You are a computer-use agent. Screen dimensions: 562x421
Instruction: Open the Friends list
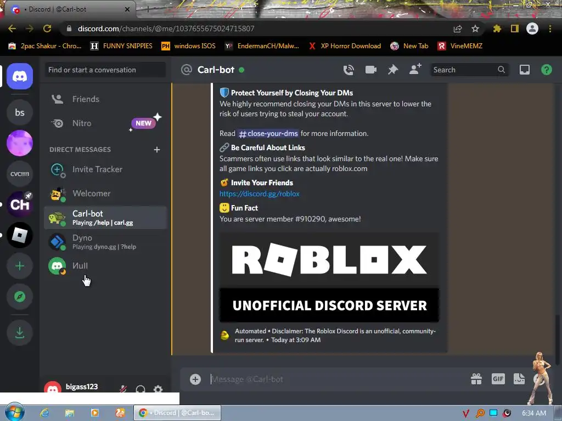point(105,99)
